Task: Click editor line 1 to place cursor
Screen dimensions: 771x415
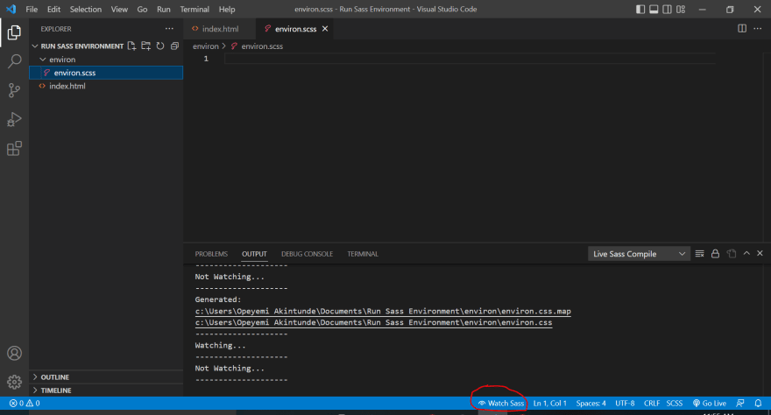Action: point(470,59)
